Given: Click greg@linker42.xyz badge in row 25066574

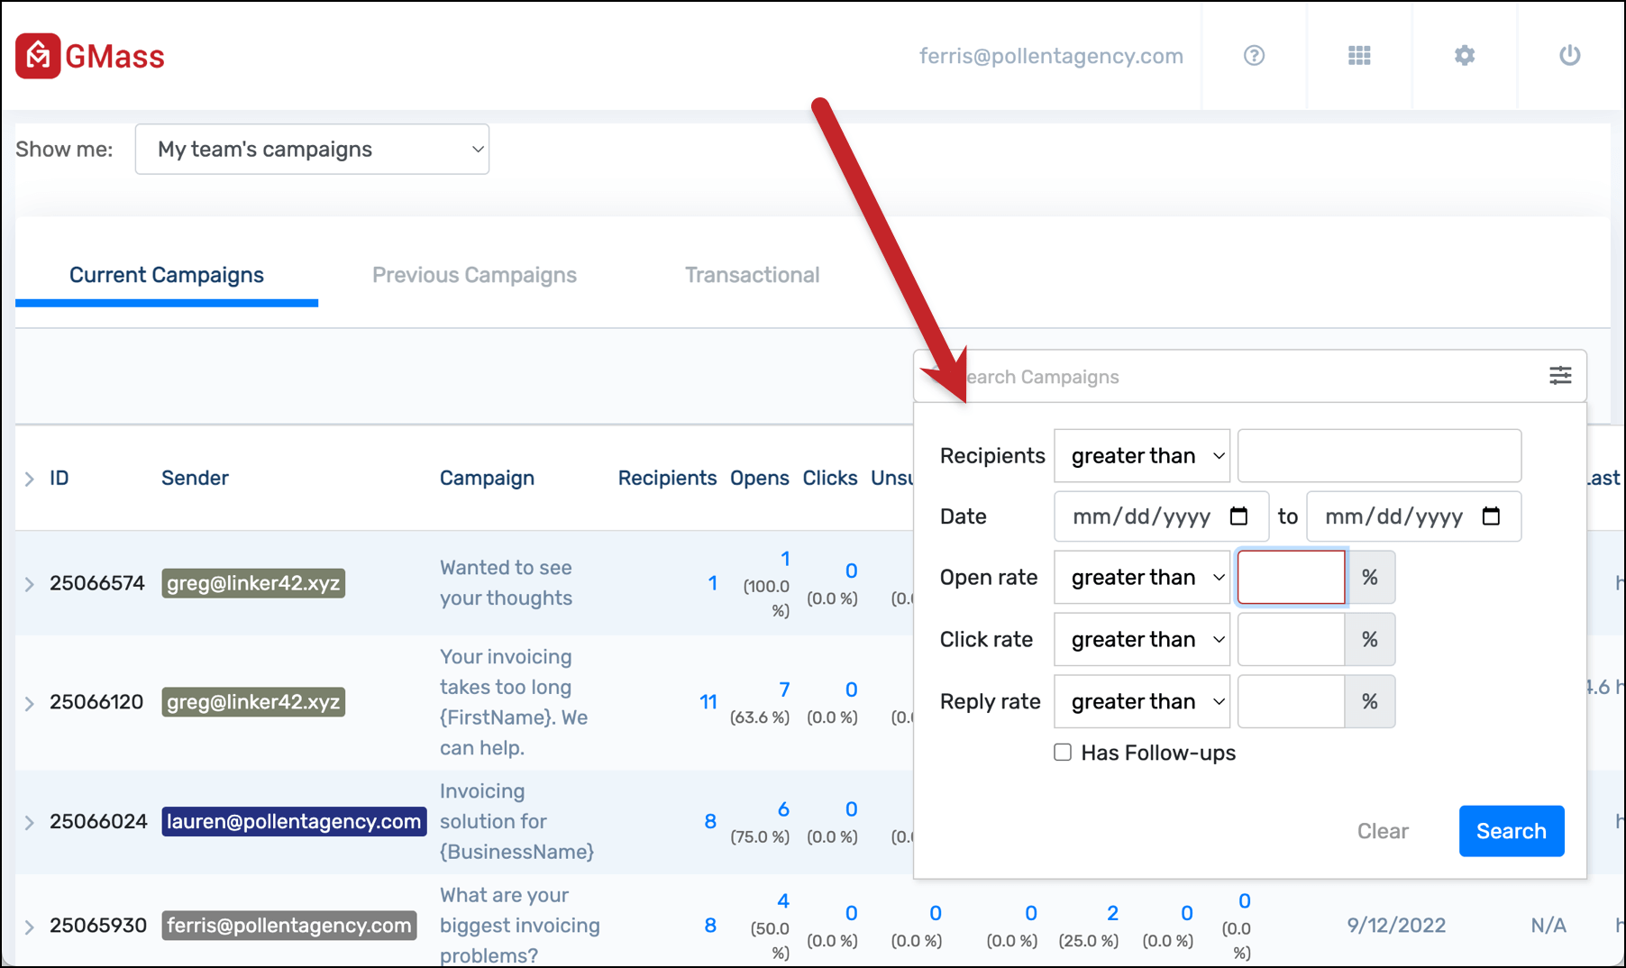Looking at the screenshot, I should [x=253, y=583].
